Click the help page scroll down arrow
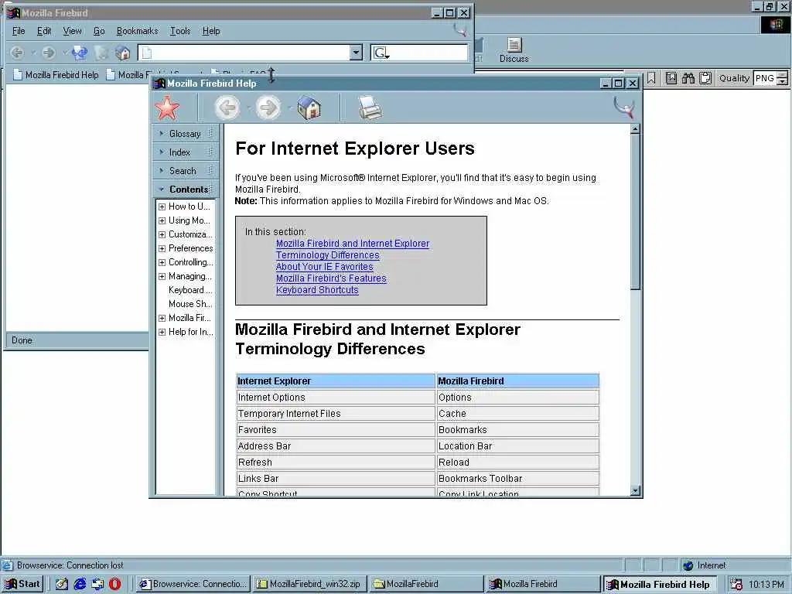The width and height of the screenshot is (792, 594). (636, 490)
